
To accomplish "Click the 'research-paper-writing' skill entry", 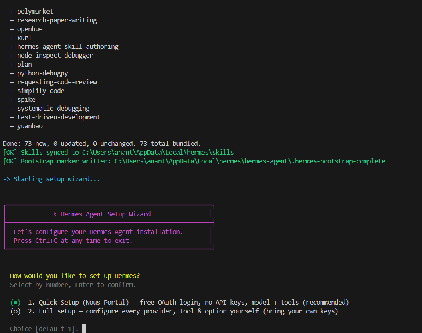I will (x=57, y=20).
